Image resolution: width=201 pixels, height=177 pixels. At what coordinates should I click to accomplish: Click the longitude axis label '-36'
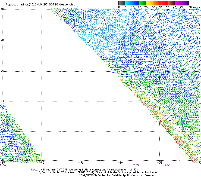pos(120,163)
